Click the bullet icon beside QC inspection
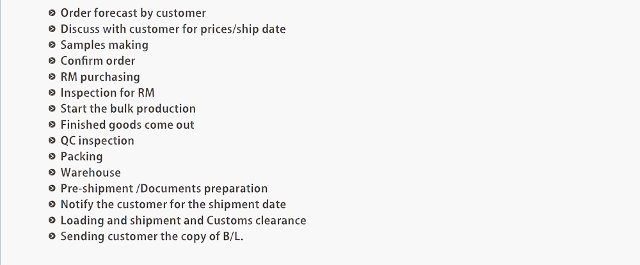The width and height of the screenshot is (640, 265). click(x=52, y=140)
